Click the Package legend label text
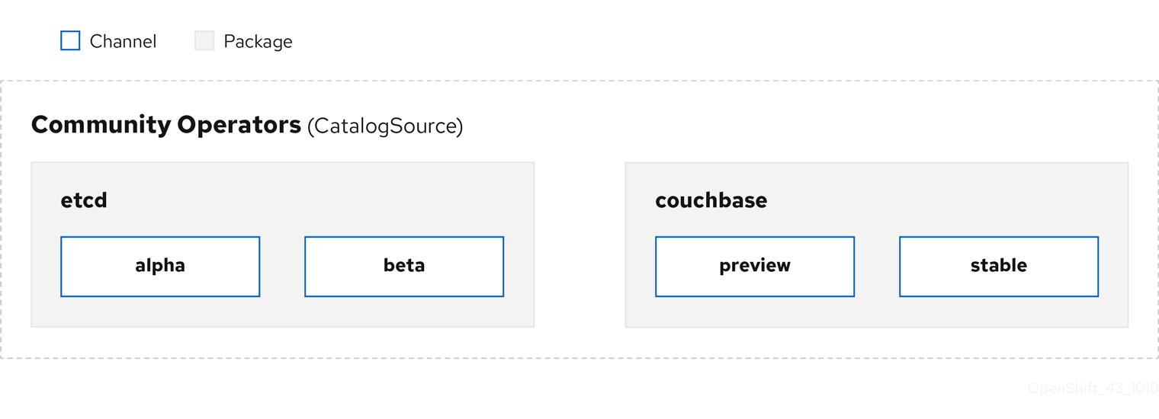 pyautogui.click(x=258, y=41)
